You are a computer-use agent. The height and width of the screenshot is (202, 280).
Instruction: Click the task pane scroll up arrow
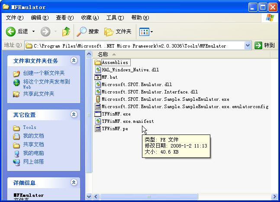point(89,54)
